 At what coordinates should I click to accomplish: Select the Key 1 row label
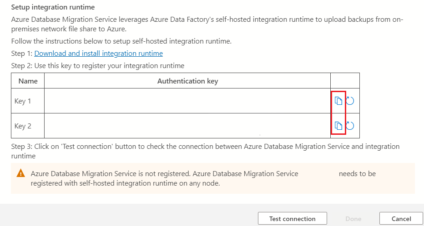click(x=23, y=101)
